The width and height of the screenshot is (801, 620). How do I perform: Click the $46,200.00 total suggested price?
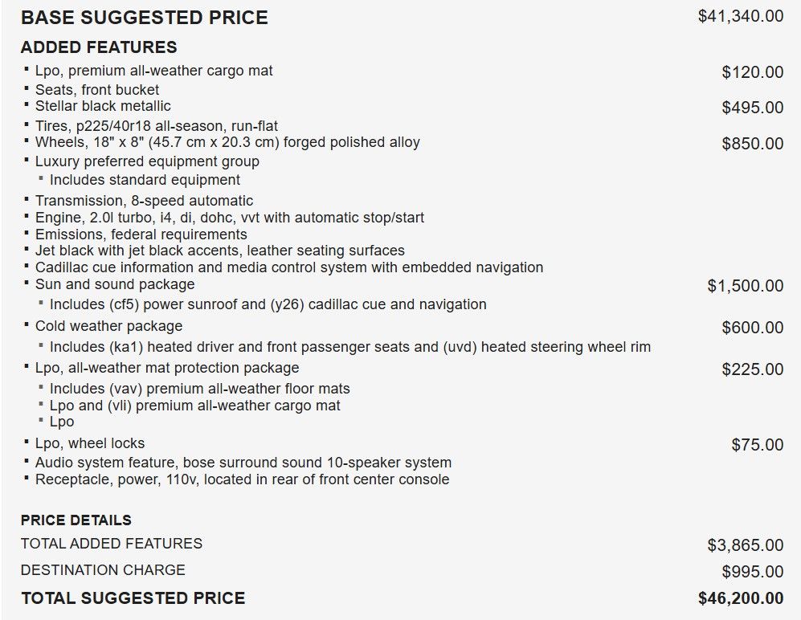(x=741, y=598)
